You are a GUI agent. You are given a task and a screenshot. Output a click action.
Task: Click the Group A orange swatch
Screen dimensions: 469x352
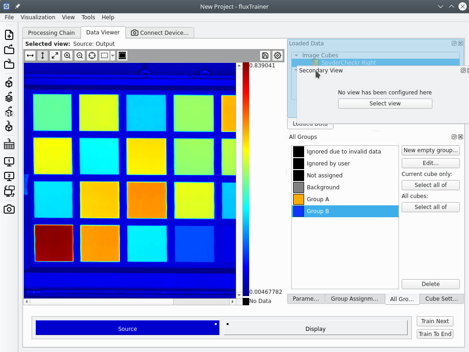tap(299, 199)
